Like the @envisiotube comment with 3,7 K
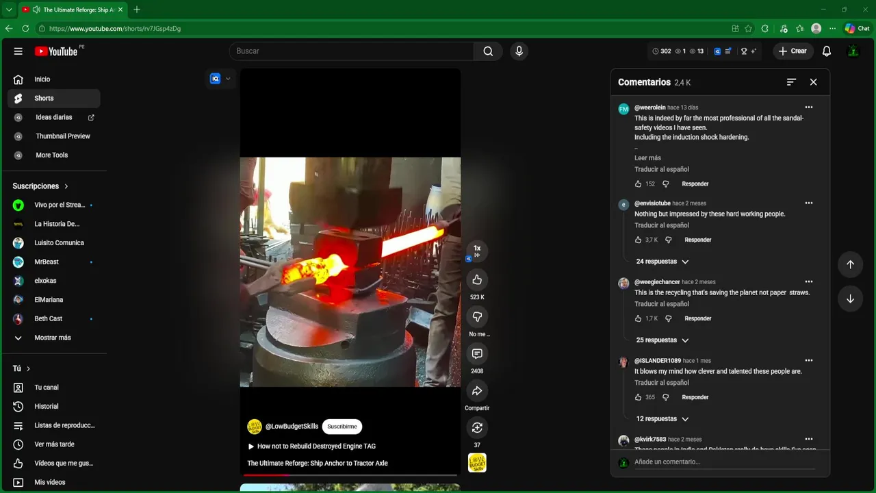876x493 pixels. point(638,240)
